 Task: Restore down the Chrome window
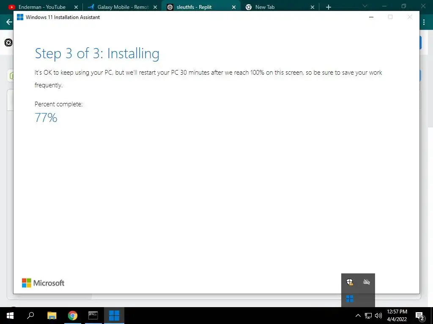pyautogui.click(x=404, y=6)
